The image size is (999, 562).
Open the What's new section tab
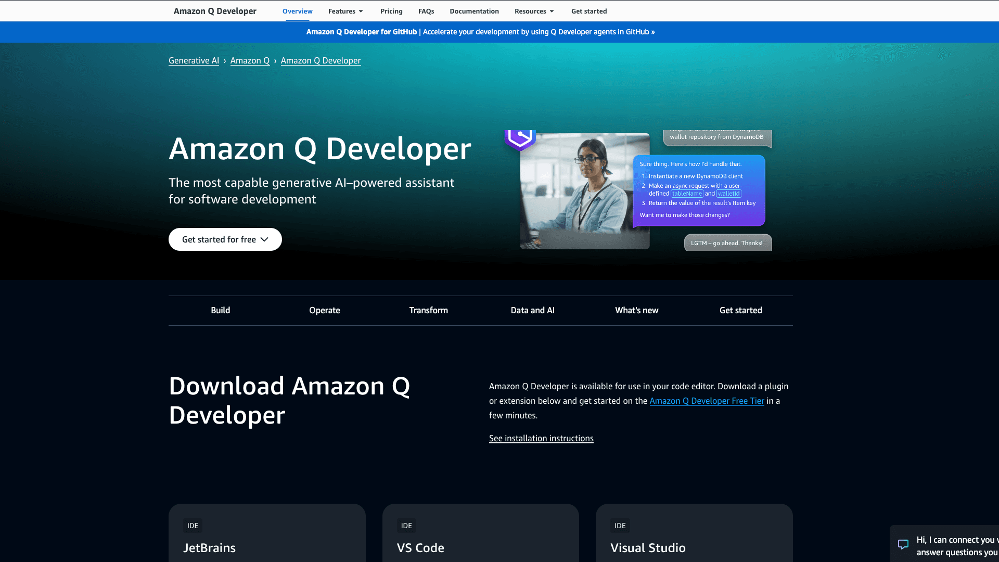pos(636,310)
